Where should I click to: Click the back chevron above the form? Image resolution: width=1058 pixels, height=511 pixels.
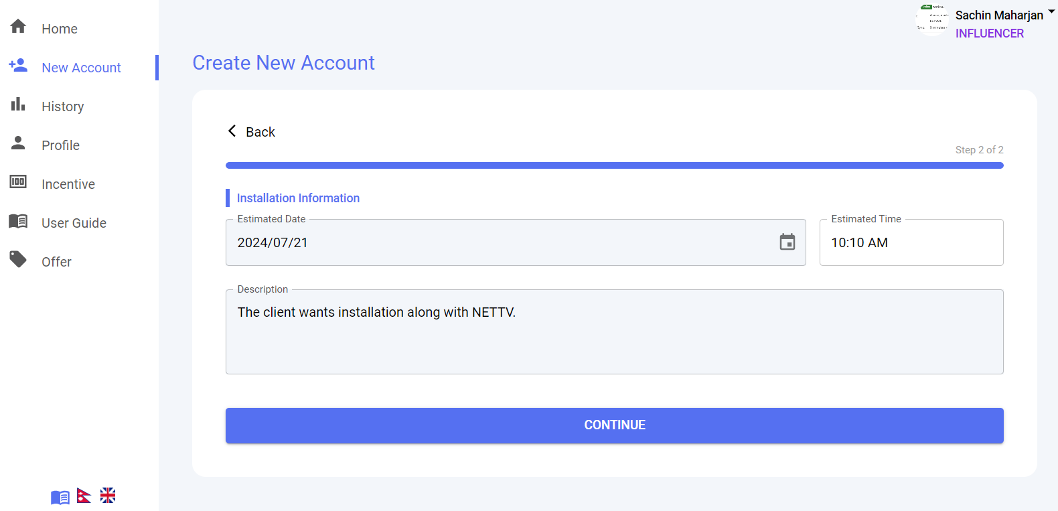point(232,131)
